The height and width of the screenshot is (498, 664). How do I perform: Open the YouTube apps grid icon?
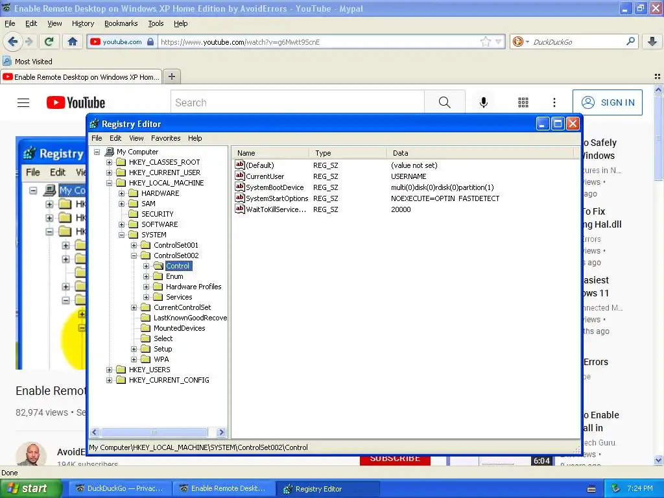pos(523,102)
